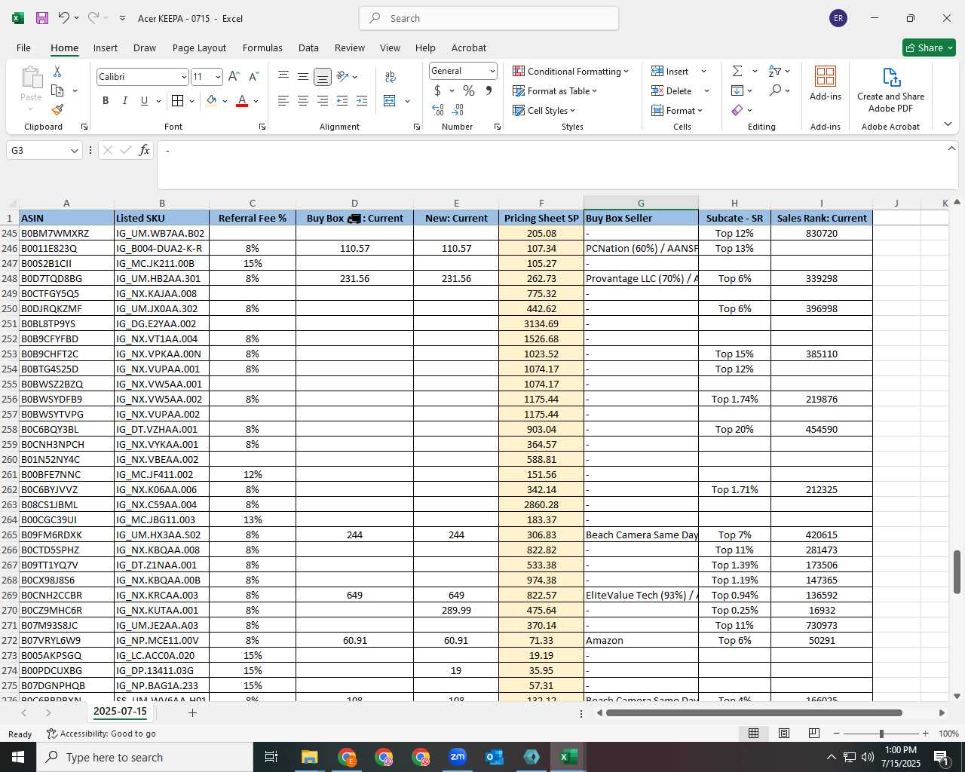
Task: Increase font size with the larger A
Action: click(234, 76)
